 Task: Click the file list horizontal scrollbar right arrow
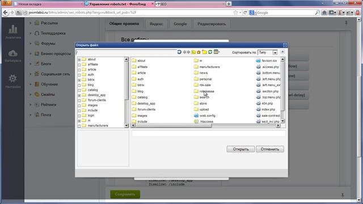[x=278, y=126]
